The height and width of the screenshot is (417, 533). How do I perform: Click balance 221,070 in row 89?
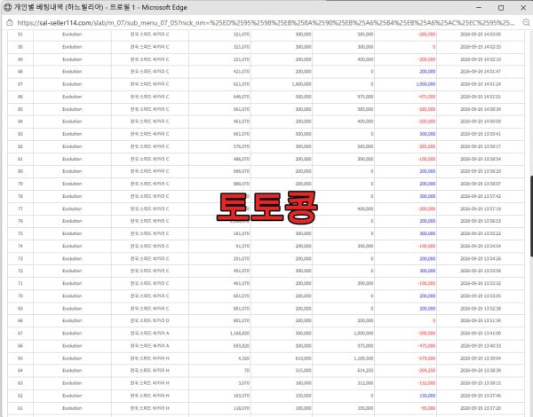242,59
